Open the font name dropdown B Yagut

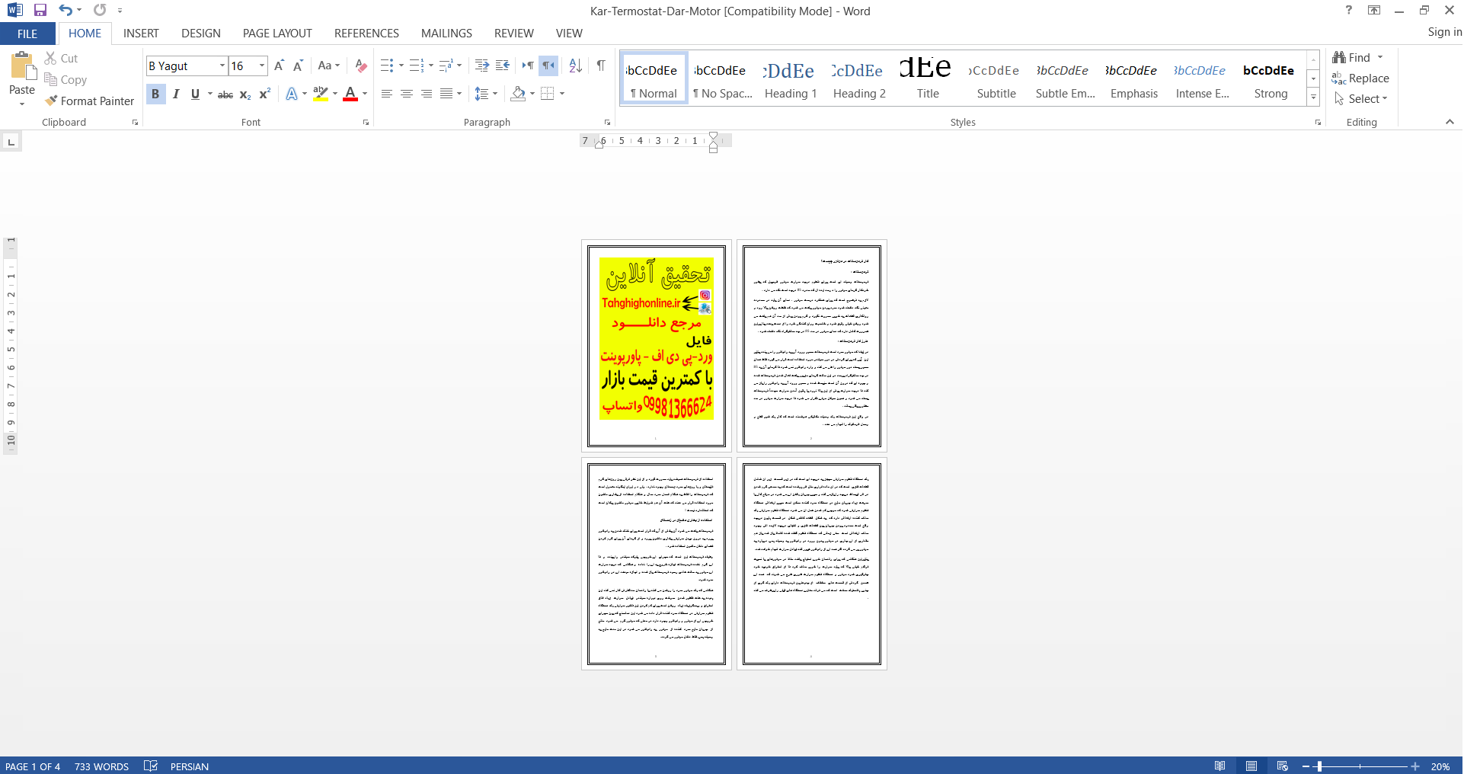(x=222, y=66)
